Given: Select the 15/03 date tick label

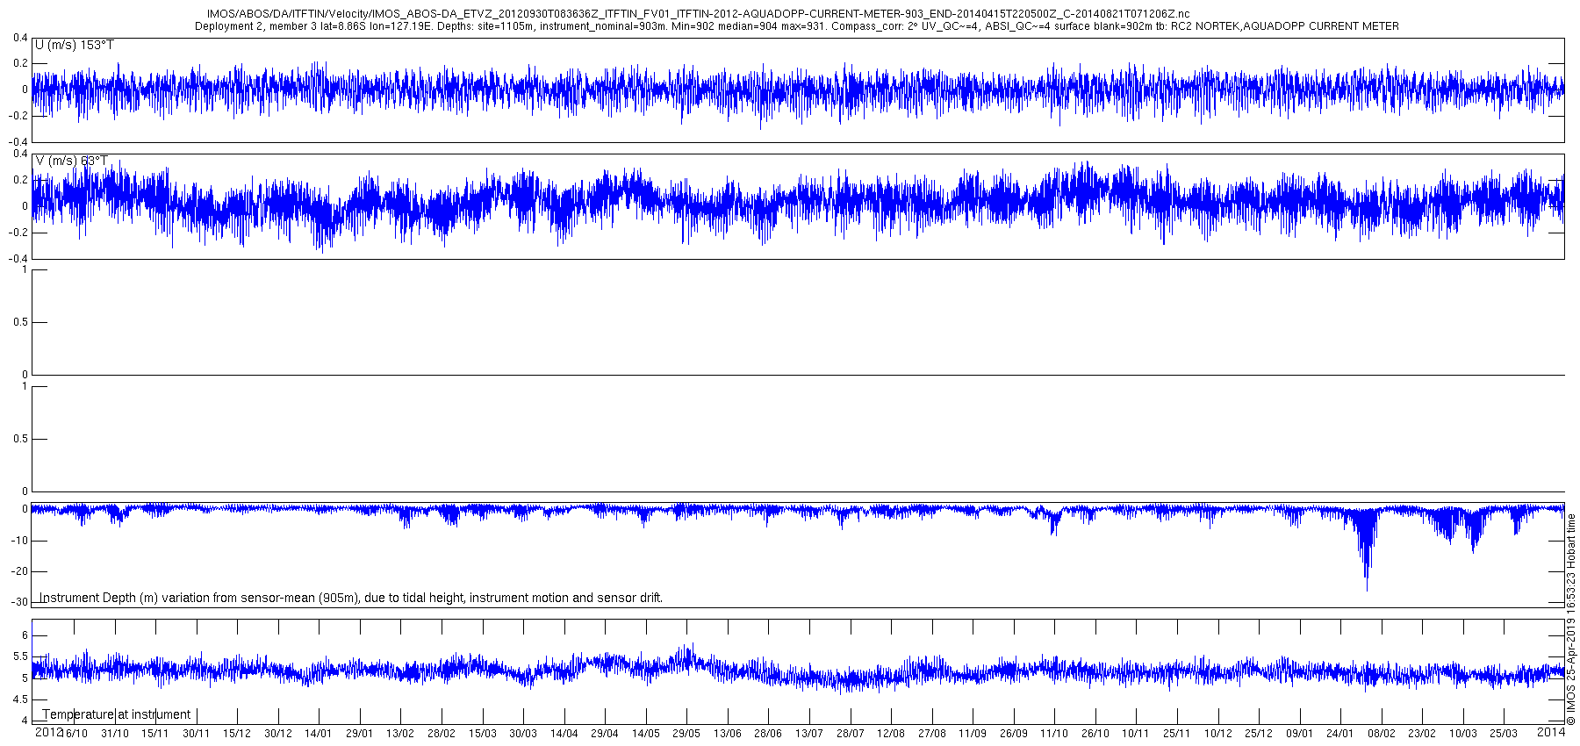Looking at the screenshot, I should pos(482,734).
